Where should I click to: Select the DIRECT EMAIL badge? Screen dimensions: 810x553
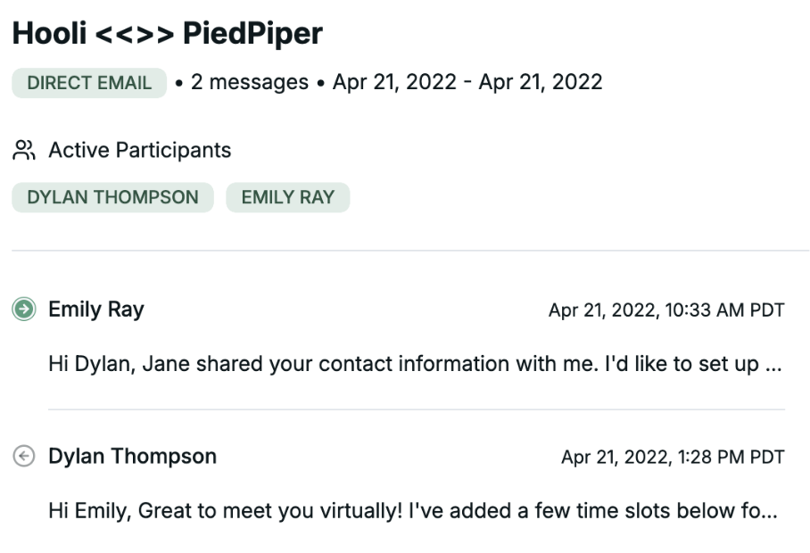pyautogui.click(x=88, y=83)
